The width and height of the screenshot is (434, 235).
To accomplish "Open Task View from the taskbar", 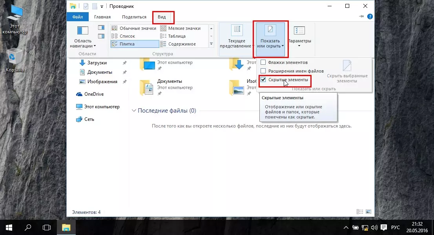I will 47,227.
